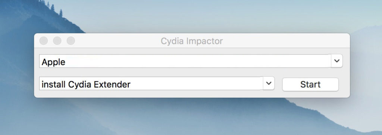Click the chevron beside the Start button
The width and height of the screenshot is (382, 135).
tap(269, 83)
